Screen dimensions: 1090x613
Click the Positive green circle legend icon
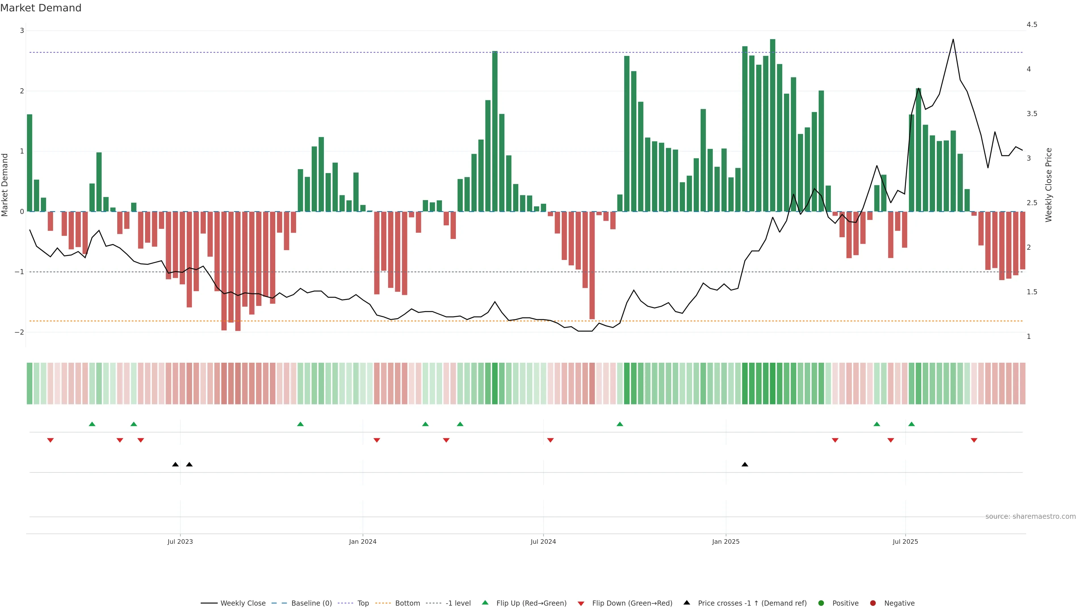pyautogui.click(x=821, y=603)
